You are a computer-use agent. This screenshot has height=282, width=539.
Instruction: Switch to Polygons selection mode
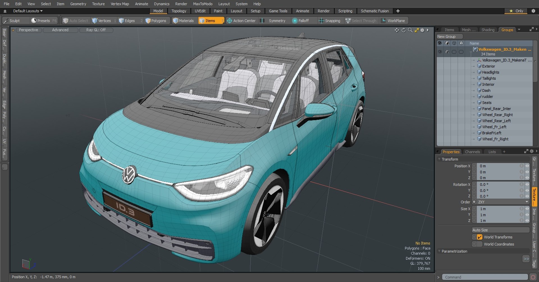coord(156,21)
